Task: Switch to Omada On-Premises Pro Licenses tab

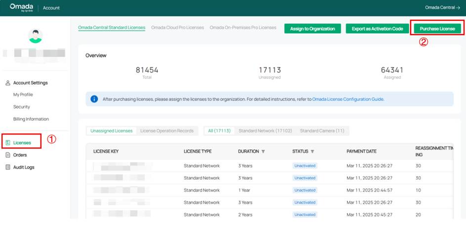Action: tap(243, 28)
